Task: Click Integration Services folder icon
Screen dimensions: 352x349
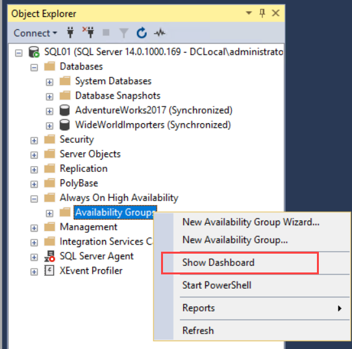Action: pos(49,241)
